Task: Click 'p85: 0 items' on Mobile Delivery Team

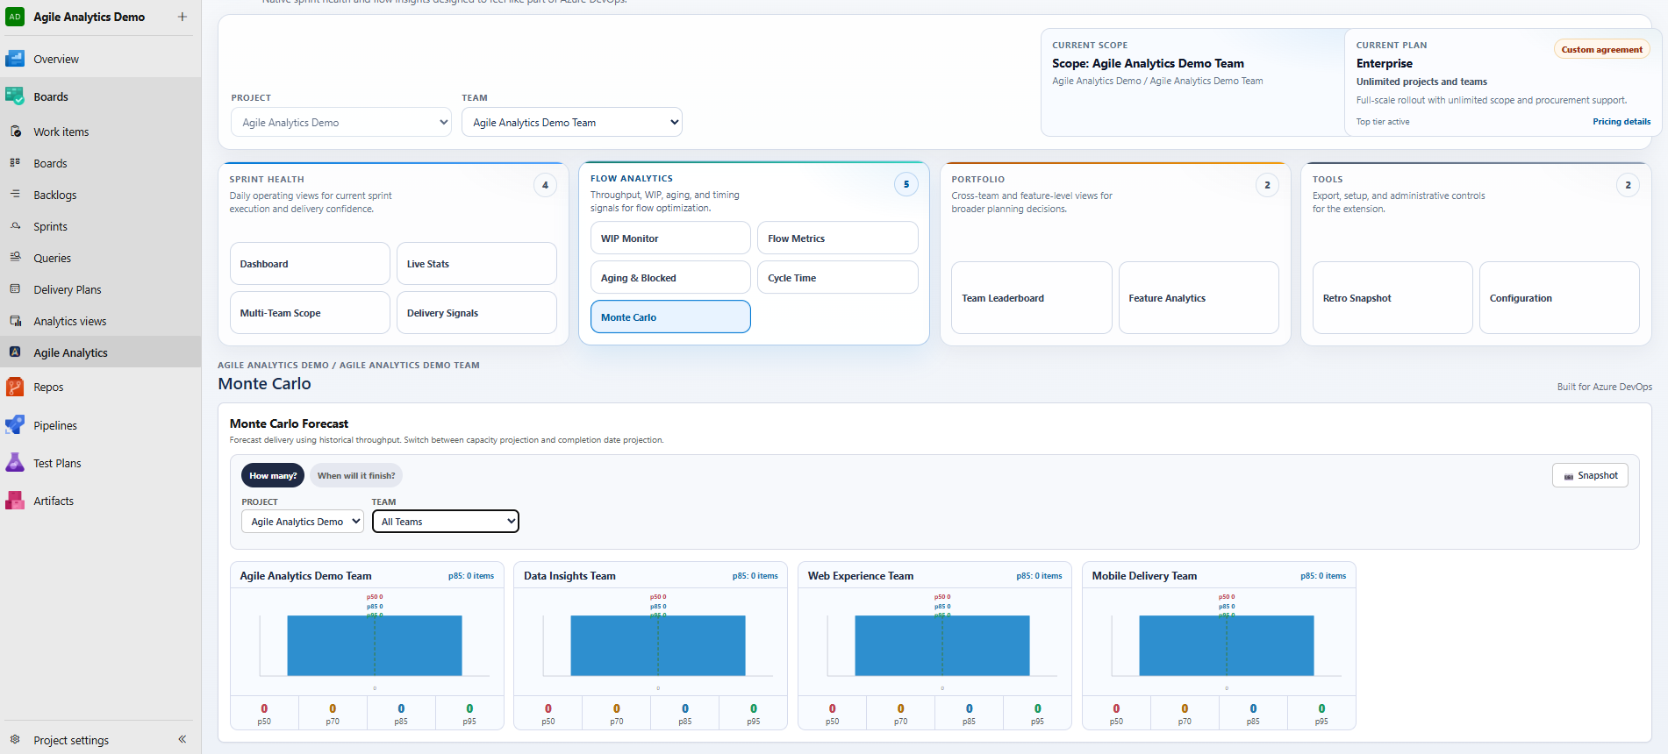Action: [1323, 576]
